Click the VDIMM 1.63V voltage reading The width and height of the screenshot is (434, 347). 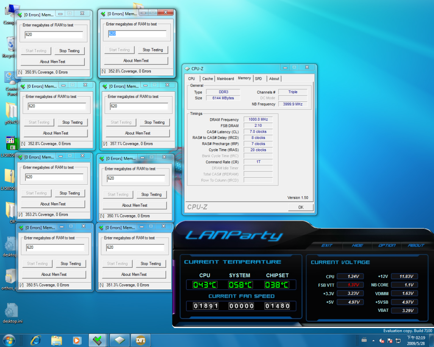[x=404, y=294]
